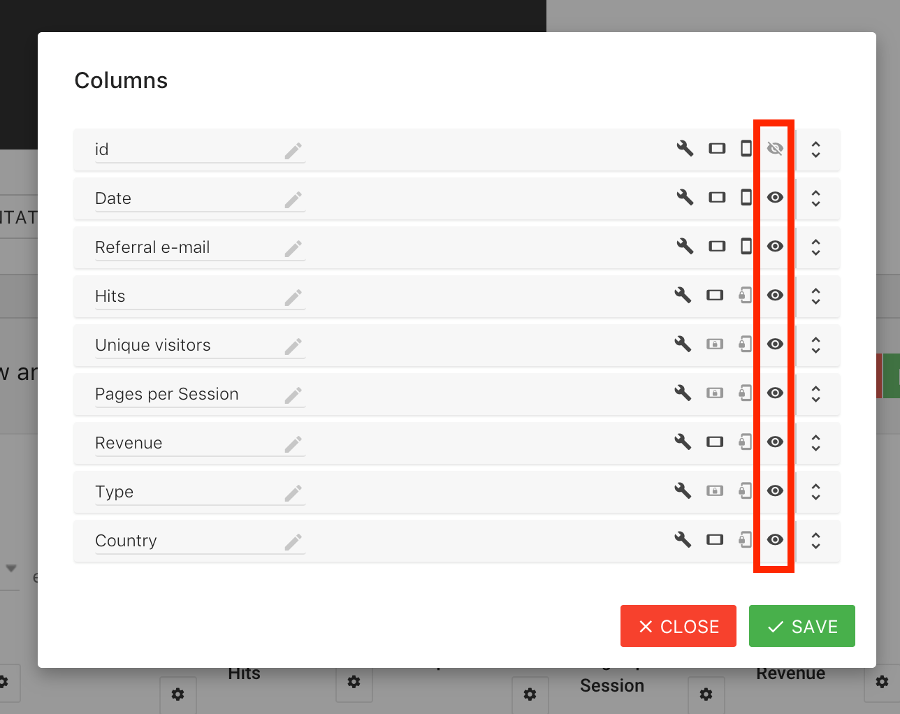Viewport: 900px width, 714px height.
Task: Show the hidden id column via crossed eye
Action: (774, 148)
